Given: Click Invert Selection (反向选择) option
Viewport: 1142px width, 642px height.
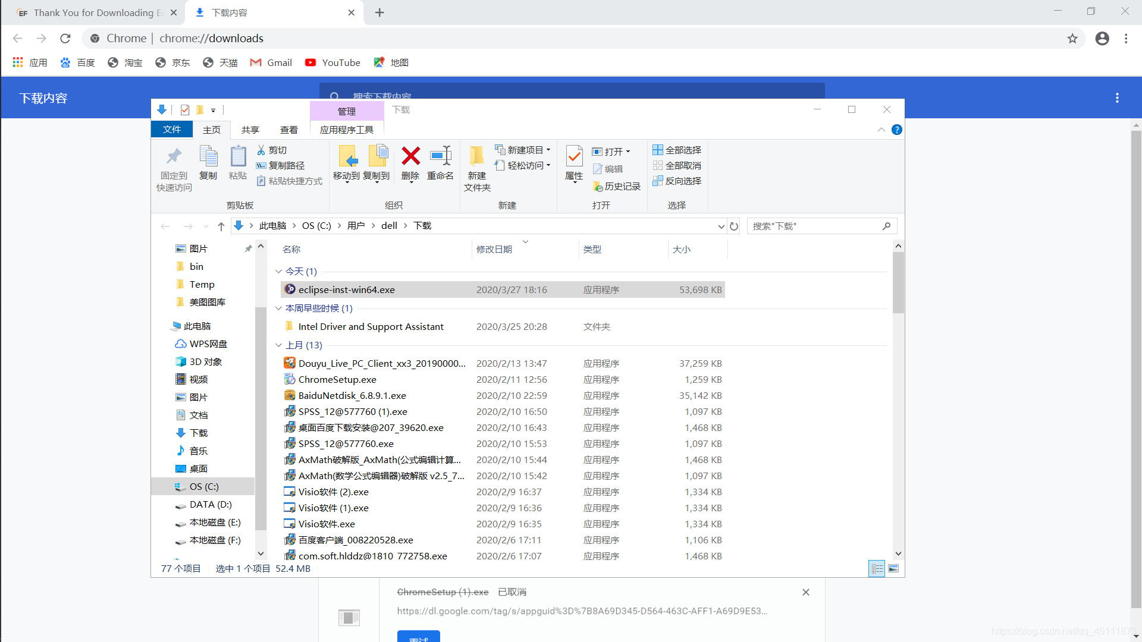Looking at the screenshot, I should (677, 181).
